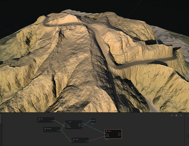
Task: Click the bottom input port on the orange node
Action: click(105, 137)
